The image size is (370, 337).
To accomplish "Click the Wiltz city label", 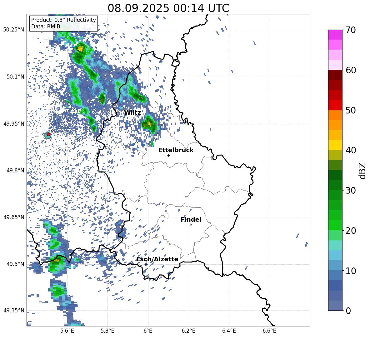I will [x=132, y=113].
